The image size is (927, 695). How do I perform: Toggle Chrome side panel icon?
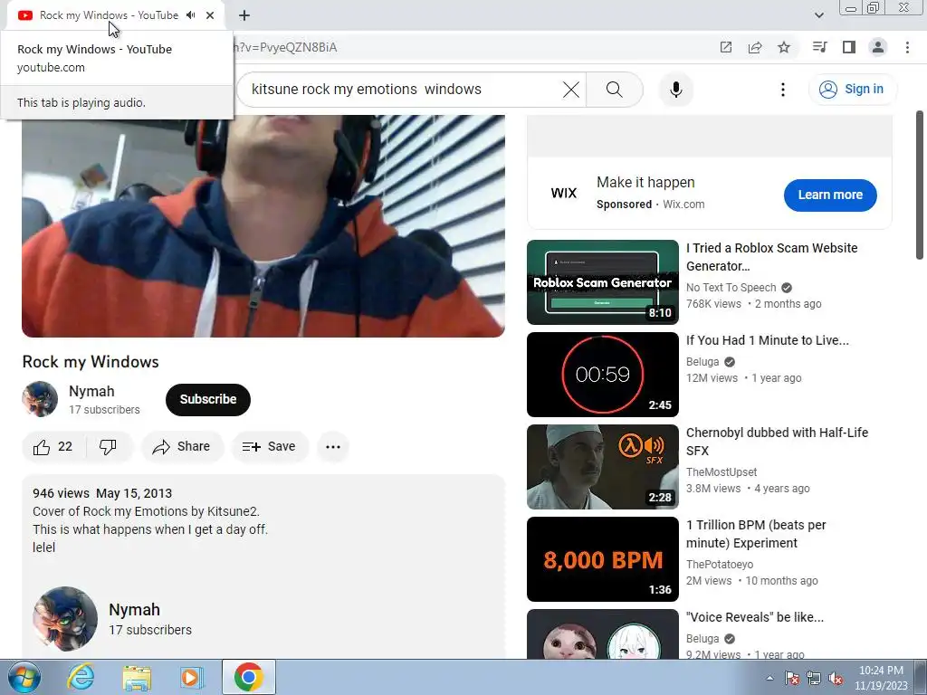pyautogui.click(x=849, y=47)
